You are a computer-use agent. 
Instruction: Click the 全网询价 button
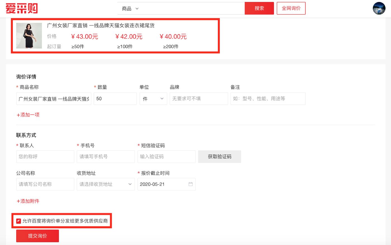(291, 8)
